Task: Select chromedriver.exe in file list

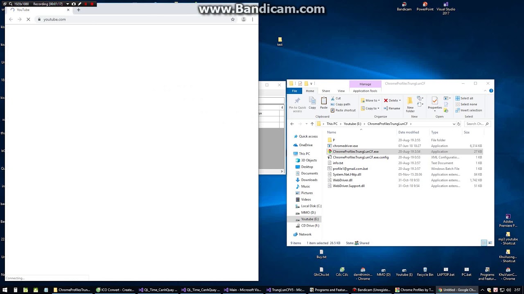Action: [x=345, y=146]
